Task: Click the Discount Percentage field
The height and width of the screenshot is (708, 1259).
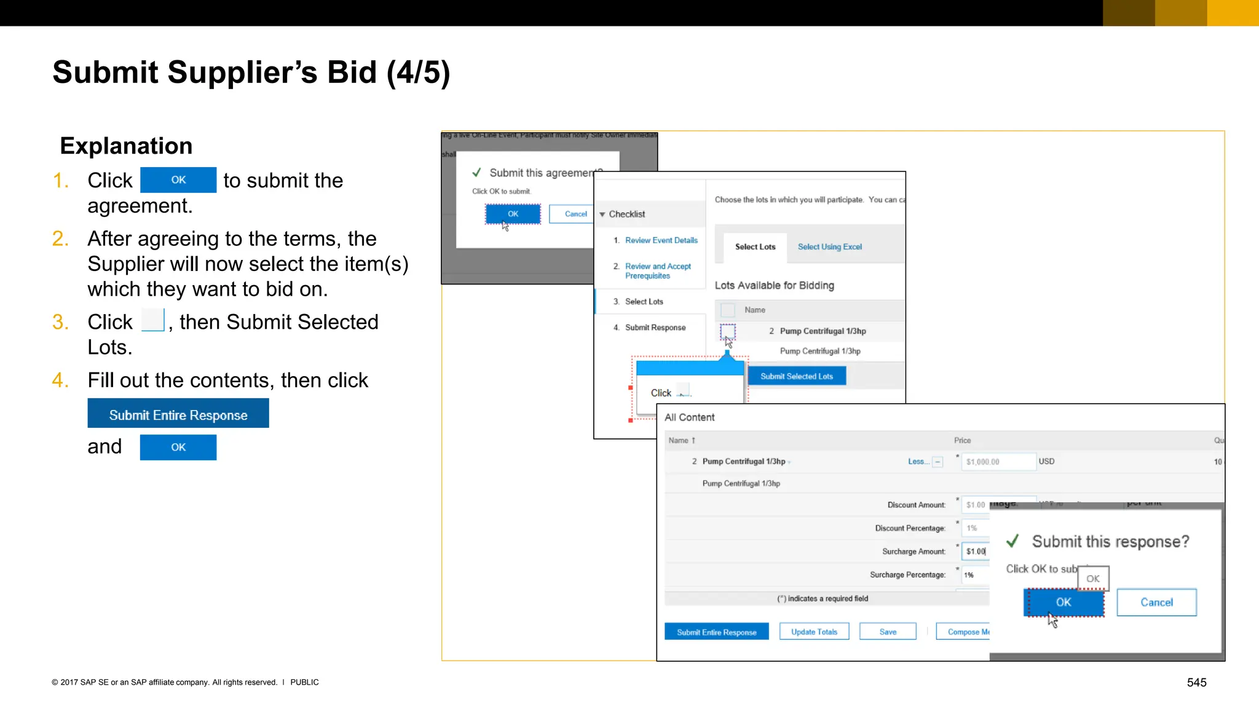Action: [976, 528]
